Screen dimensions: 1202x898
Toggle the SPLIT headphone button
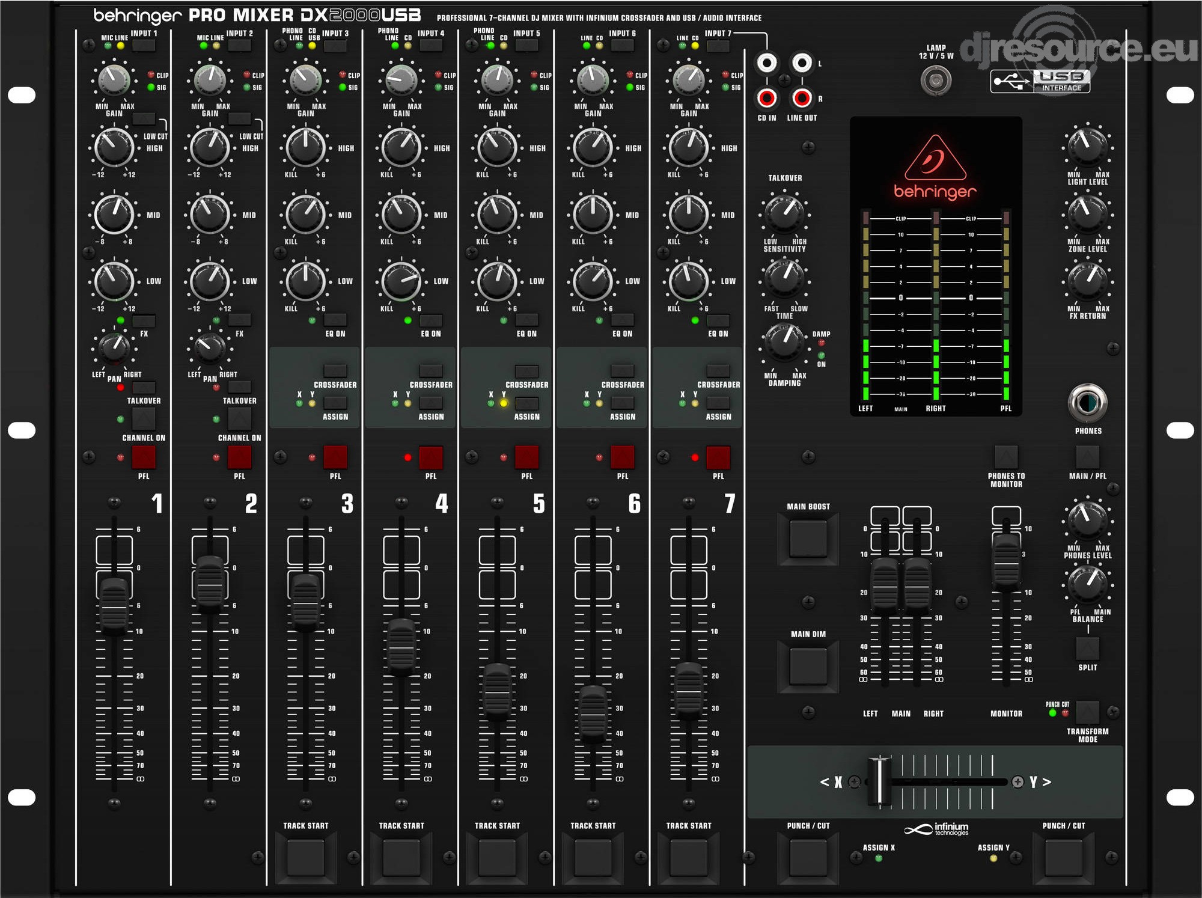click(x=1087, y=649)
